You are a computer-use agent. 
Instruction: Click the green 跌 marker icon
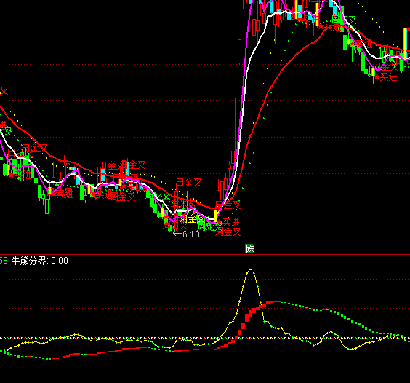click(250, 248)
